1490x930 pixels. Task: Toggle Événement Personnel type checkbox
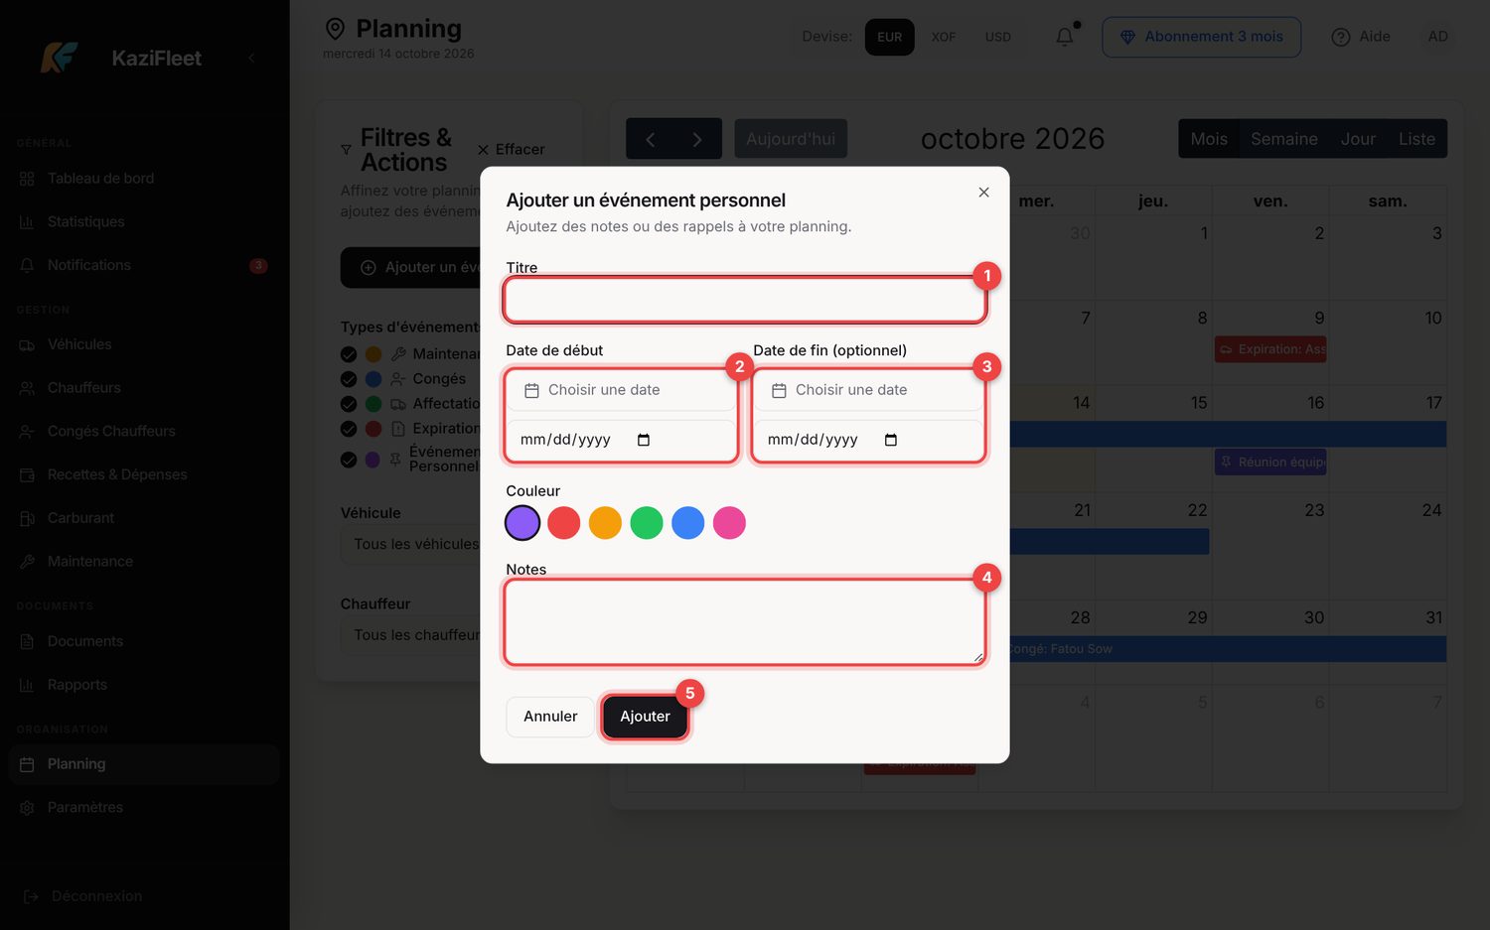pos(349,460)
